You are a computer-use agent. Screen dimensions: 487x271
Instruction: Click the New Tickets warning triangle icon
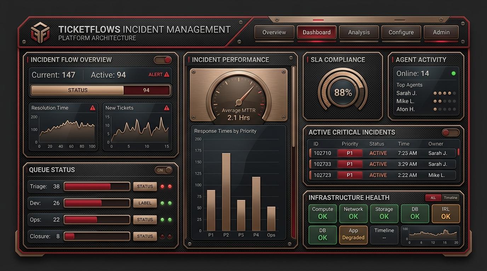coord(167,108)
